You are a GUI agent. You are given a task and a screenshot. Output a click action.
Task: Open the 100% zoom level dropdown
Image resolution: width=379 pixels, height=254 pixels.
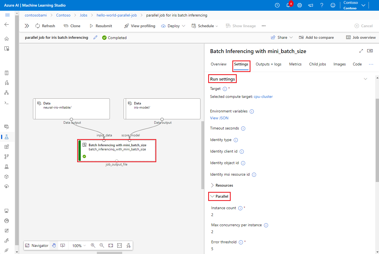pyautogui.click(x=79, y=245)
